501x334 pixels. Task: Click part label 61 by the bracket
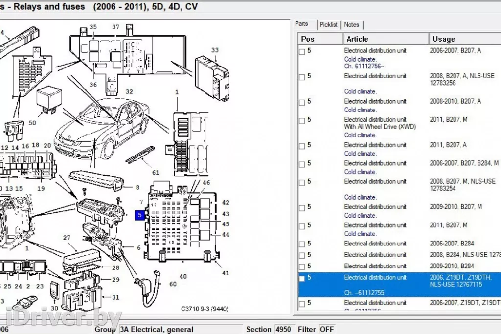click(156, 173)
